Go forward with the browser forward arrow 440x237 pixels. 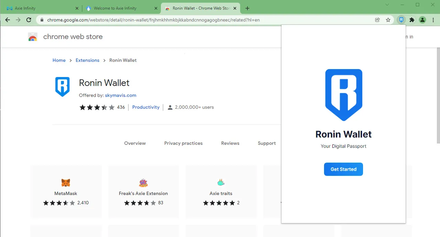pyautogui.click(x=18, y=20)
